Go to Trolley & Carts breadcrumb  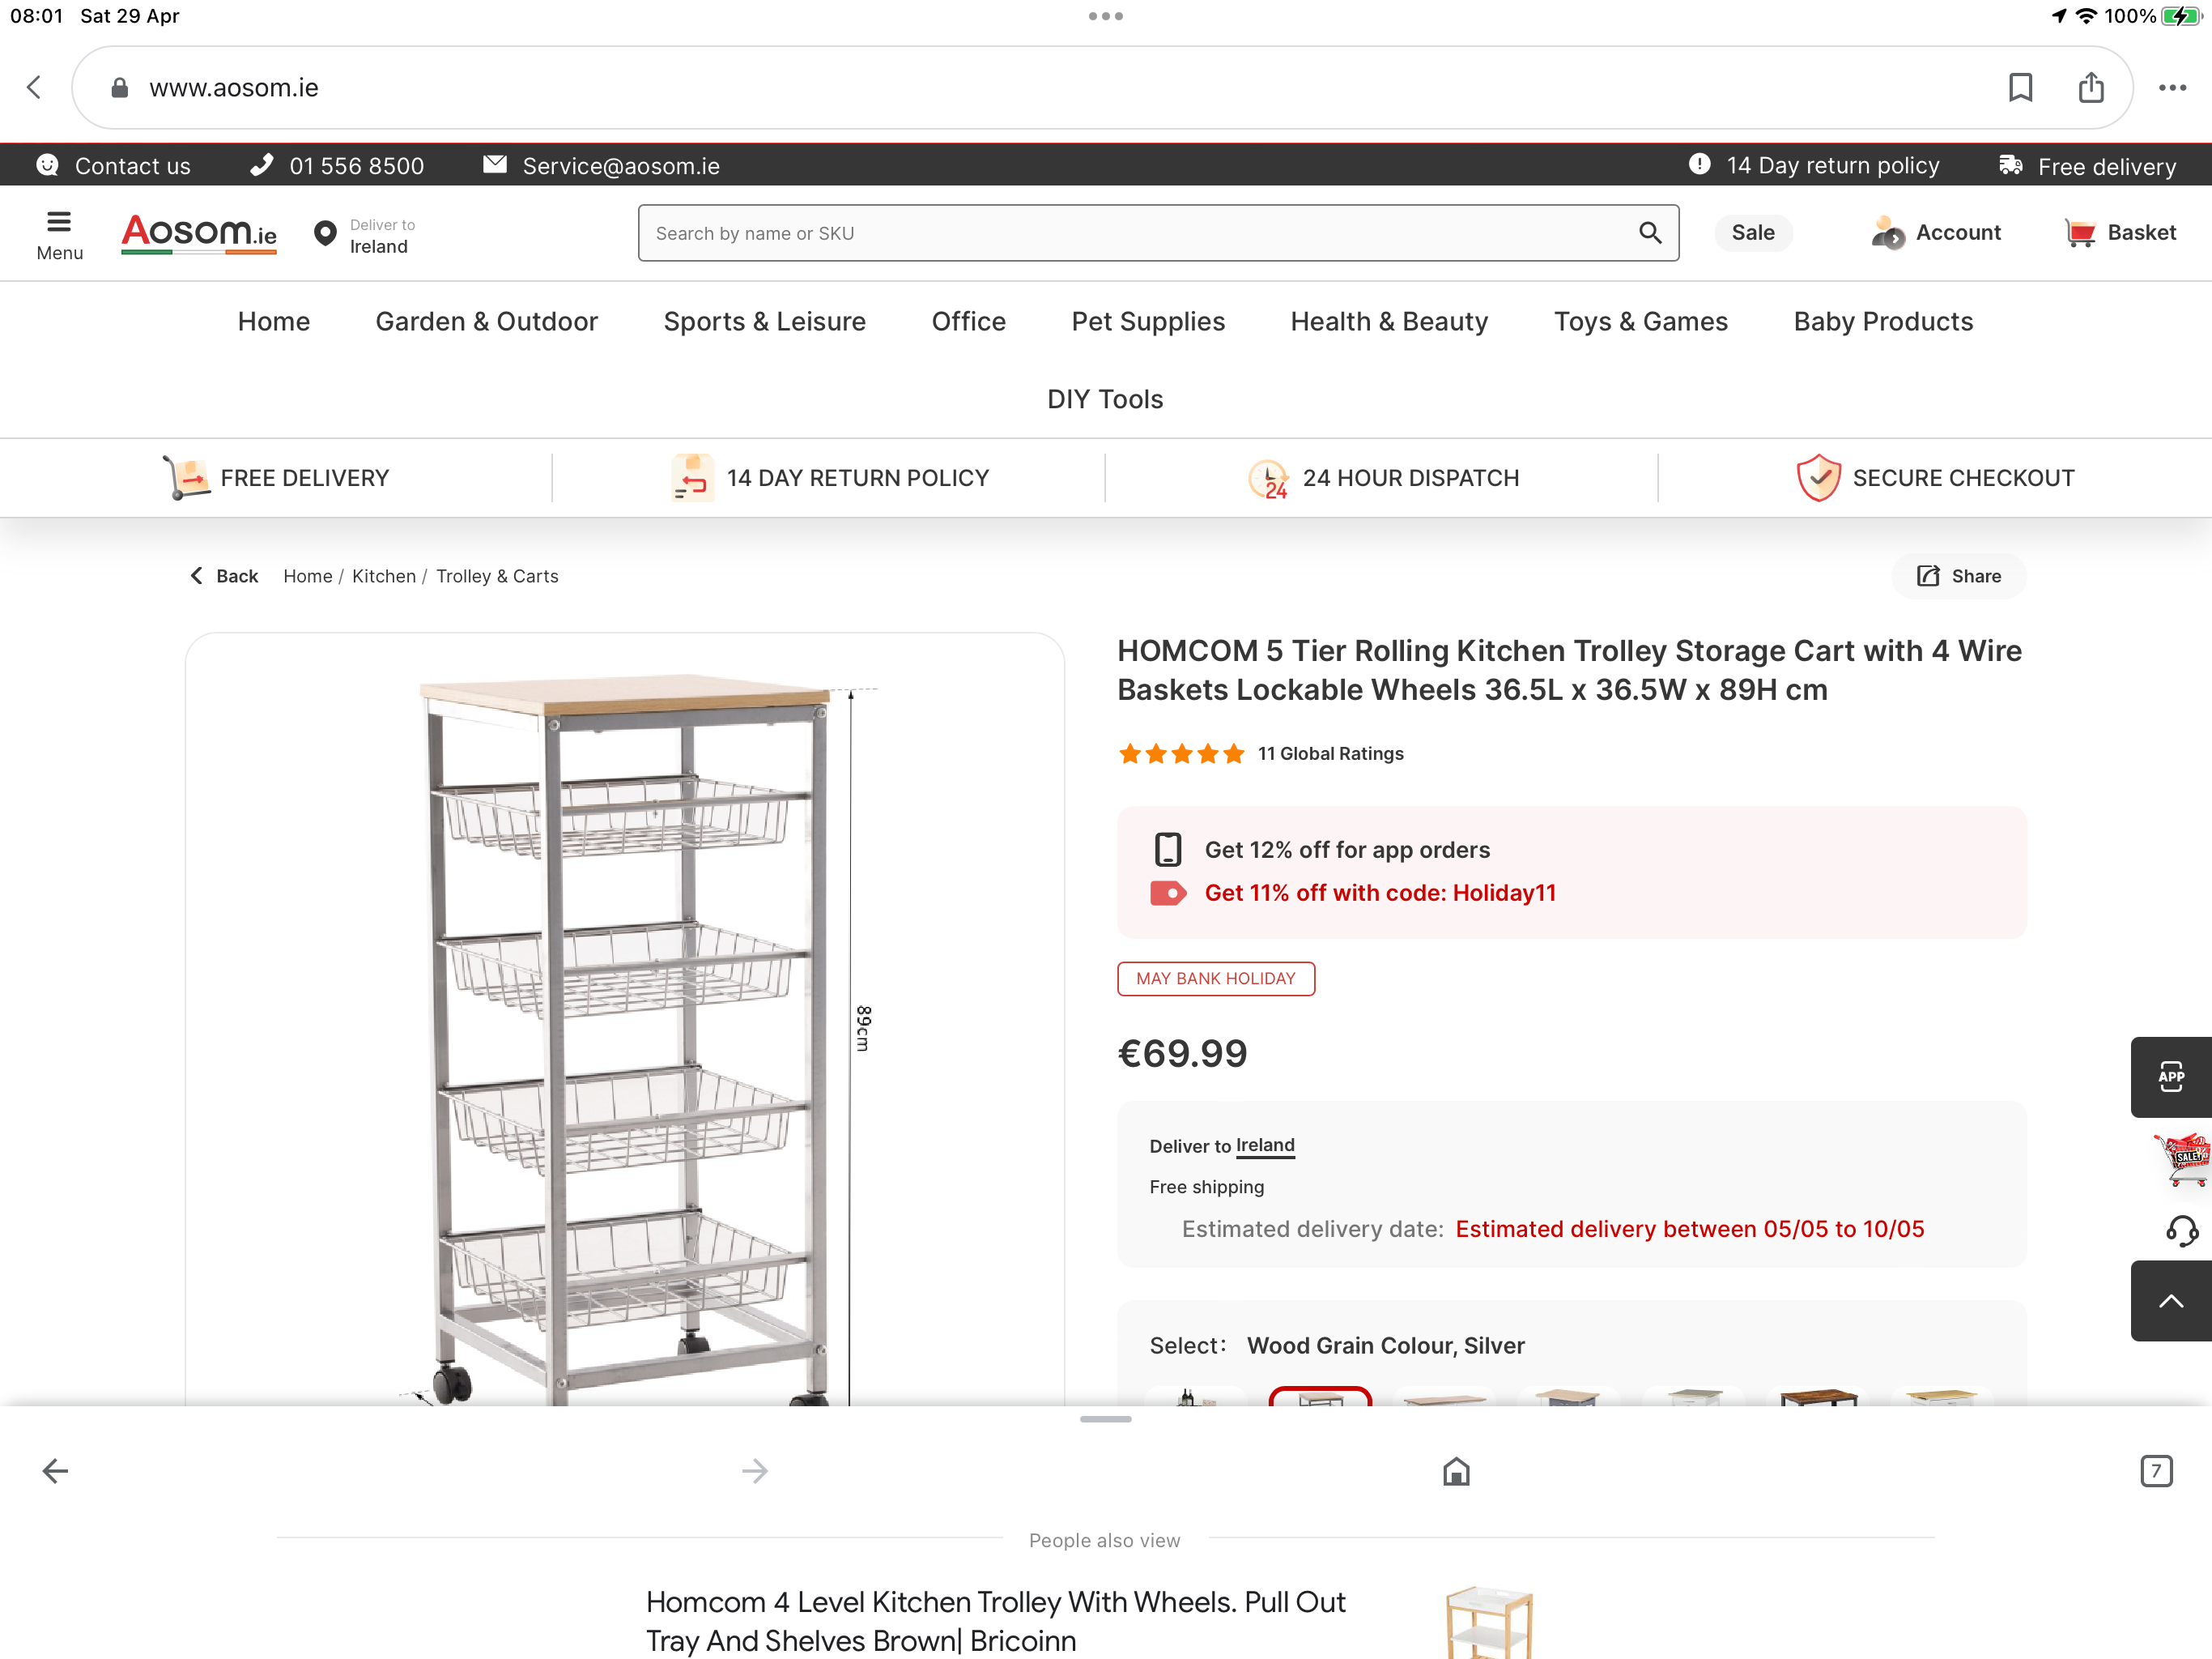(497, 576)
